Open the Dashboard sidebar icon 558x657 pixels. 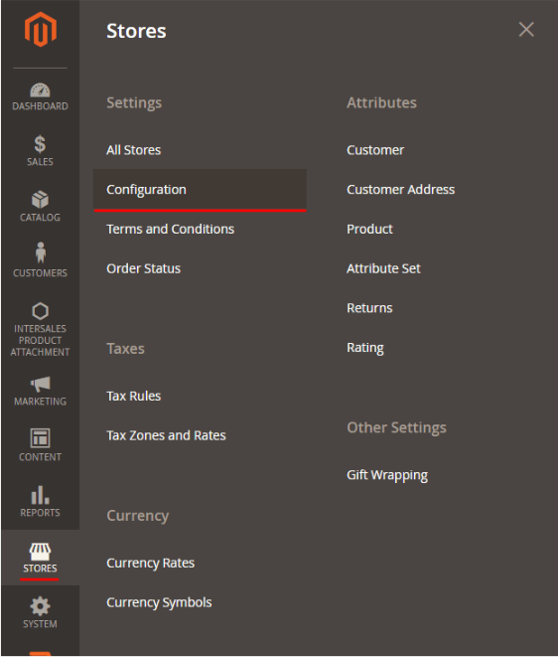(x=40, y=90)
